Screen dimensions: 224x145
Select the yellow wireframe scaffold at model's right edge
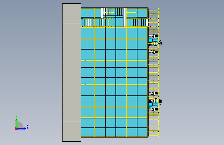pyautogui.click(x=153, y=72)
